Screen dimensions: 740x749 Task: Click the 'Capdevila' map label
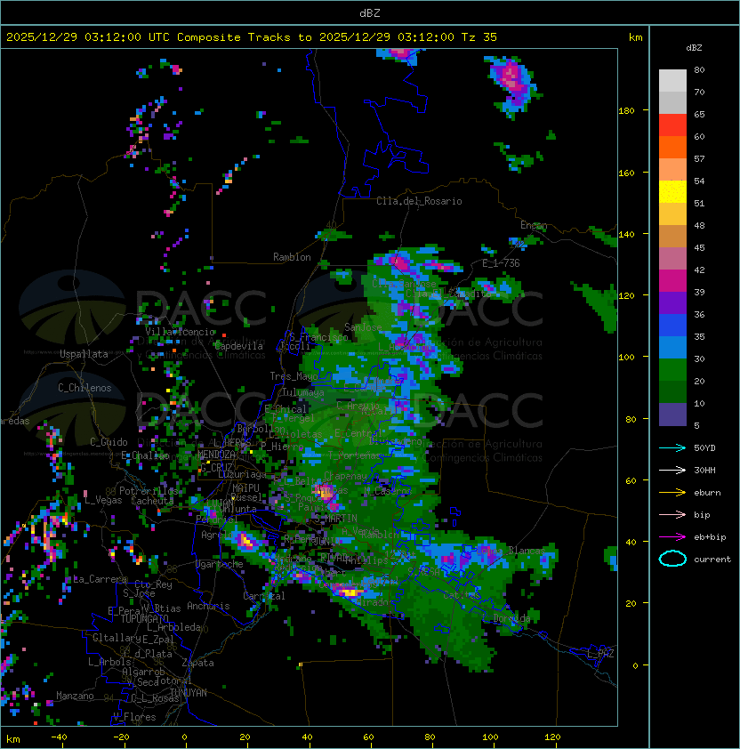tap(238, 346)
